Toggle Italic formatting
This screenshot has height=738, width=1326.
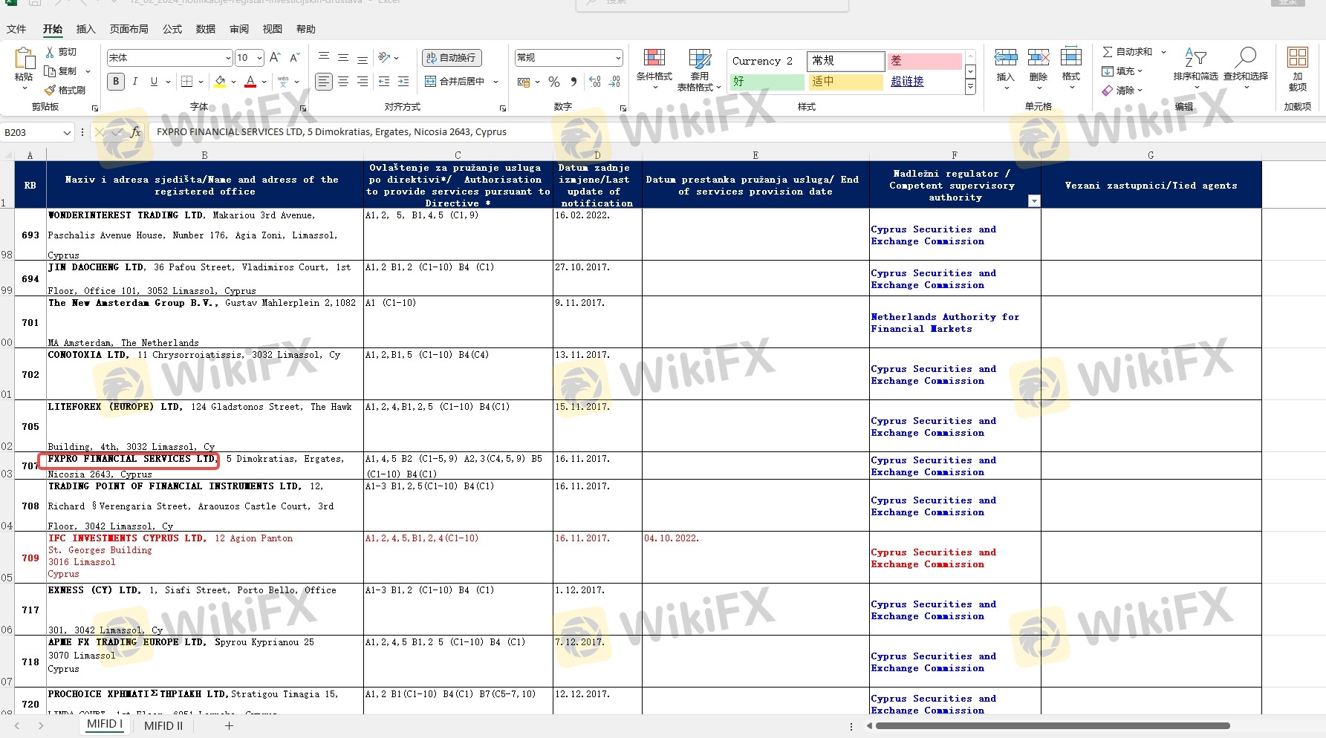[x=135, y=82]
